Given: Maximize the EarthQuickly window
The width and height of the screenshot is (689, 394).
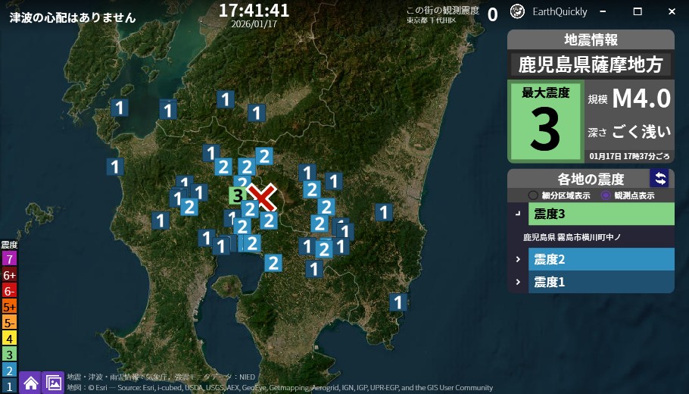Looking at the screenshot, I should pos(638,11).
